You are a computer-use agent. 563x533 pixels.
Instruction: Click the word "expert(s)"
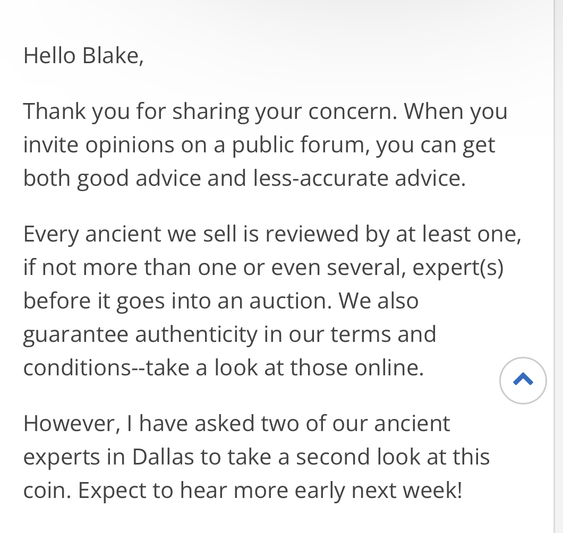(x=457, y=268)
